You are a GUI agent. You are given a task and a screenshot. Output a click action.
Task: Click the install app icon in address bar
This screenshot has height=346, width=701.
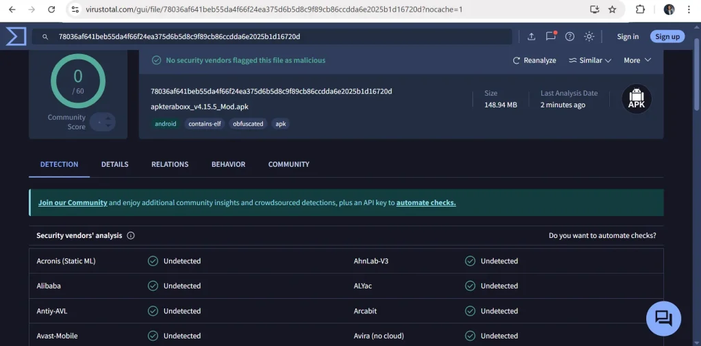(594, 10)
